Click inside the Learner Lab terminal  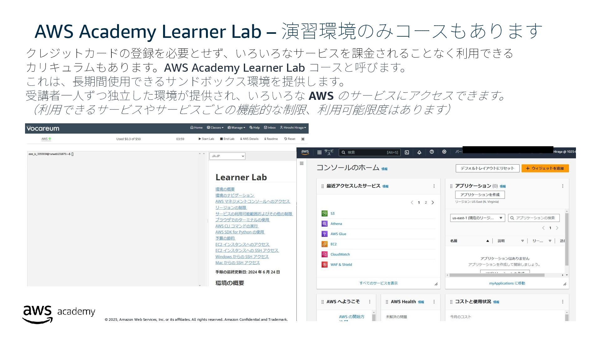[x=116, y=219]
